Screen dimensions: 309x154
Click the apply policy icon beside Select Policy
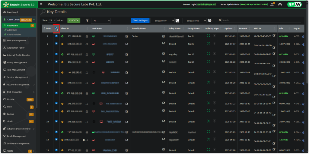tap(177, 21)
